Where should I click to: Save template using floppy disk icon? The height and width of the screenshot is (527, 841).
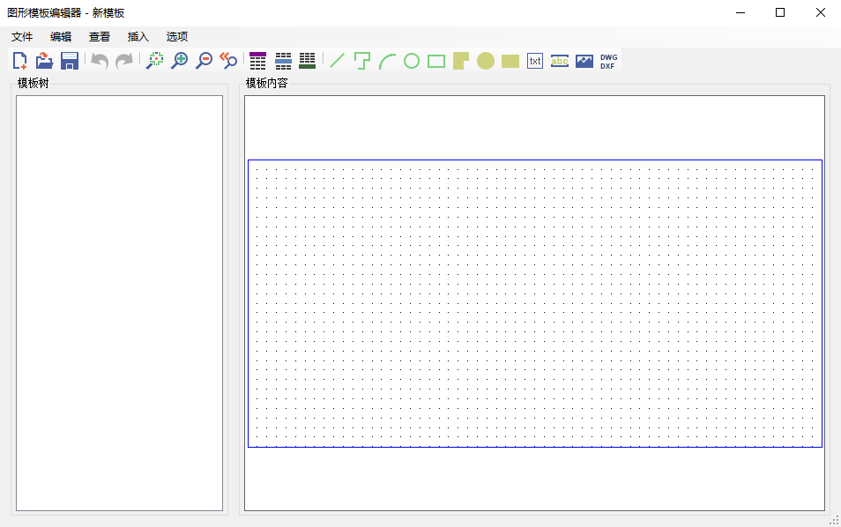click(70, 61)
